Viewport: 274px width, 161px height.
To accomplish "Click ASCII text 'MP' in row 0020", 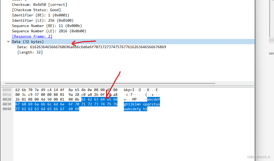I will point(134,99).
